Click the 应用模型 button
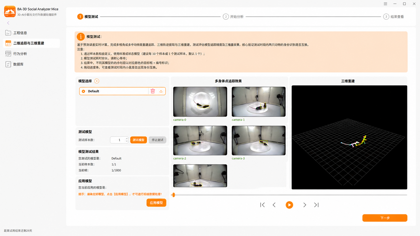Screen dimensions: 420x236 (156, 203)
